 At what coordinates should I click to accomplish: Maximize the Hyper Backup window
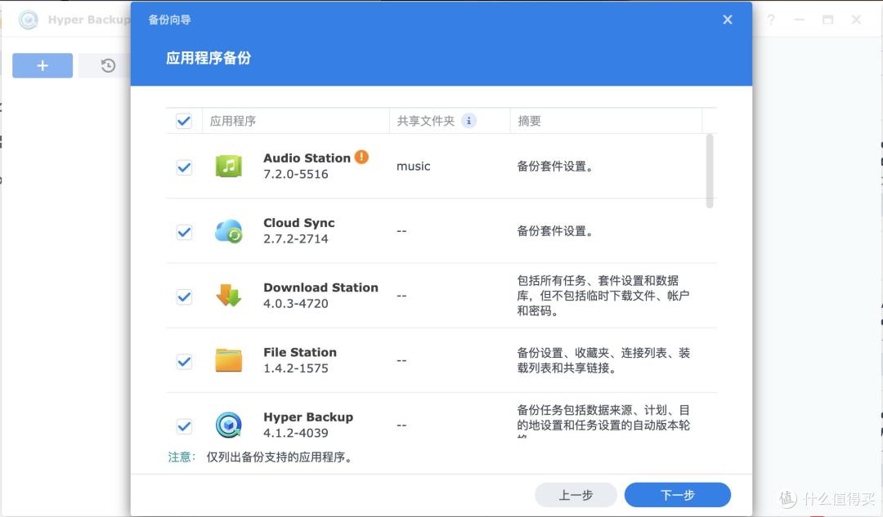tap(827, 20)
